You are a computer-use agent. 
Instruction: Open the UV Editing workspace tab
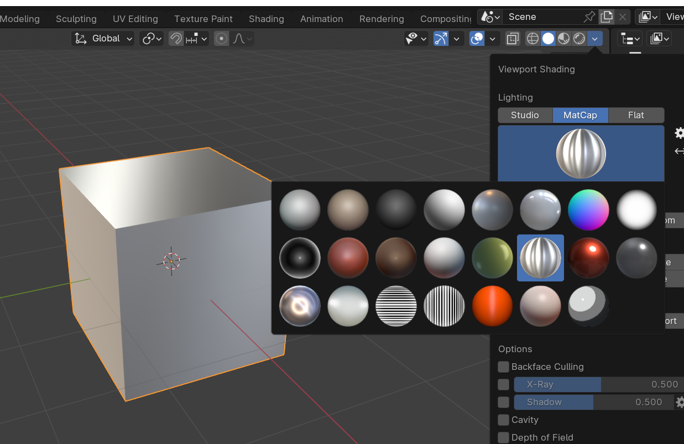pyautogui.click(x=135, y=19)
